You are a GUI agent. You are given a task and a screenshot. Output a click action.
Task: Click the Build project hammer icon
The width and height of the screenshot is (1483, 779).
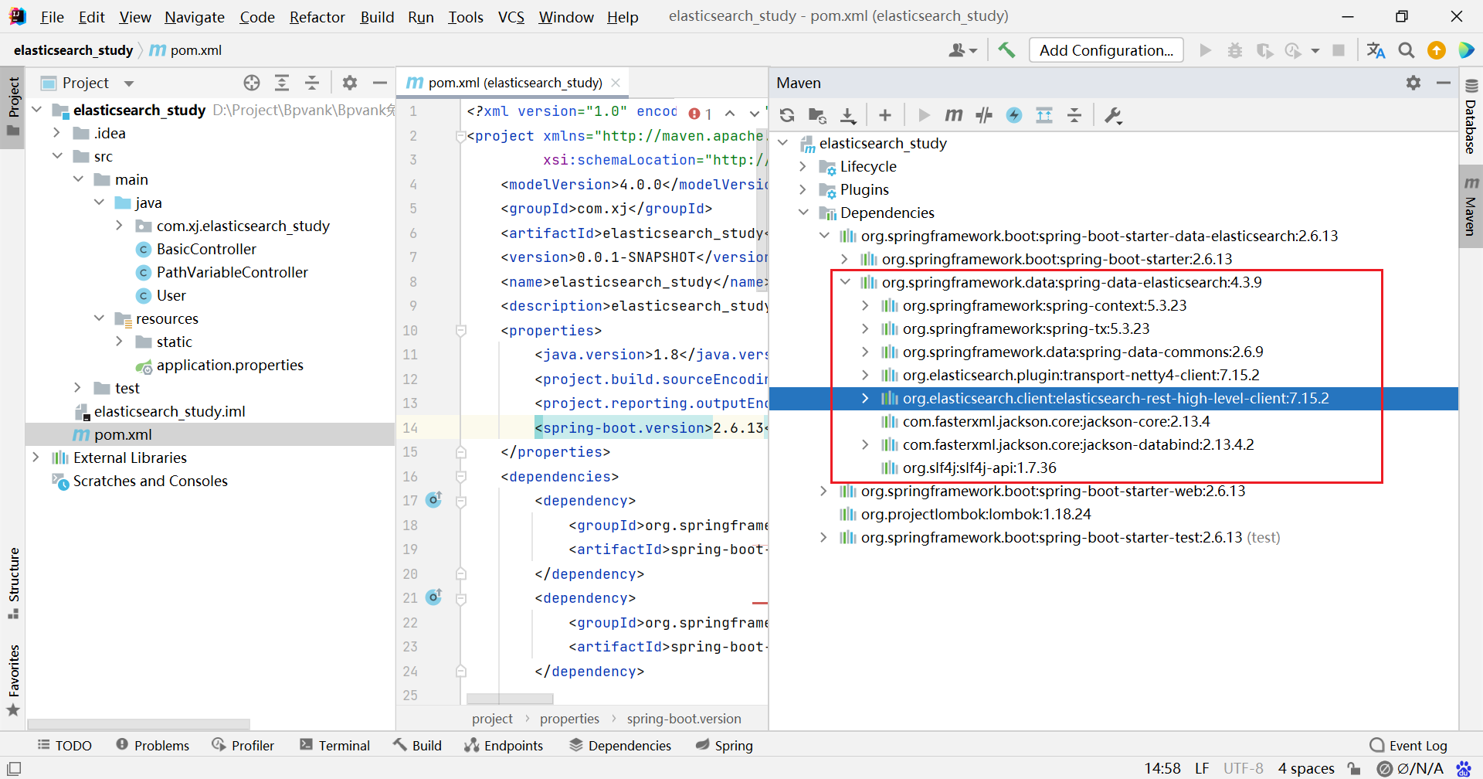tap(1006, 50)
